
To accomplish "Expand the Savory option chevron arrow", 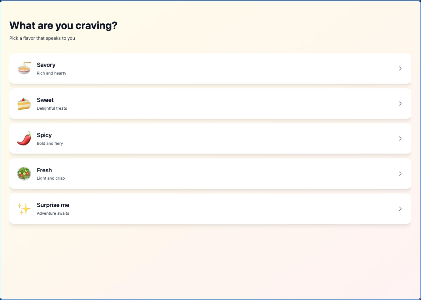I will coord(400,69).
